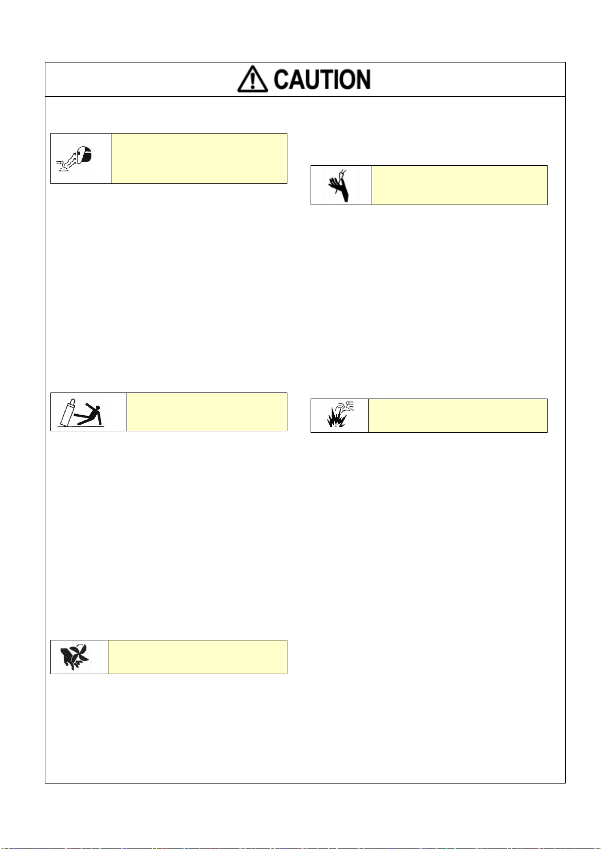The width and height of the screenshot is (601, 849).
Task: Select yellow box beside rotating fan icon
Action: [197, 657]
